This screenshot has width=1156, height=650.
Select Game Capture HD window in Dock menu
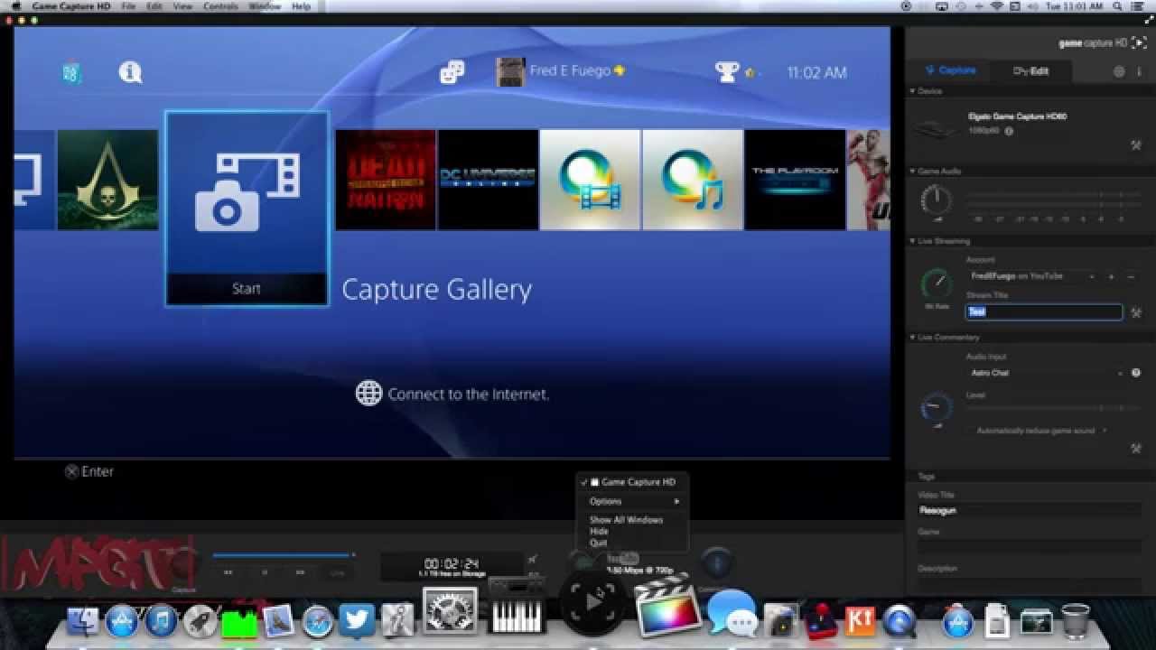pyautogui.click(x=632, y=482)
